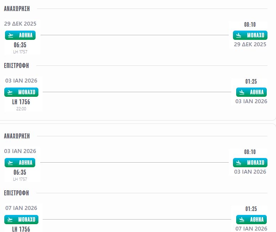Select the second itinerary's ΕΠΙΣΤΡΟΦΗ heading

click(x=16, y=193)
